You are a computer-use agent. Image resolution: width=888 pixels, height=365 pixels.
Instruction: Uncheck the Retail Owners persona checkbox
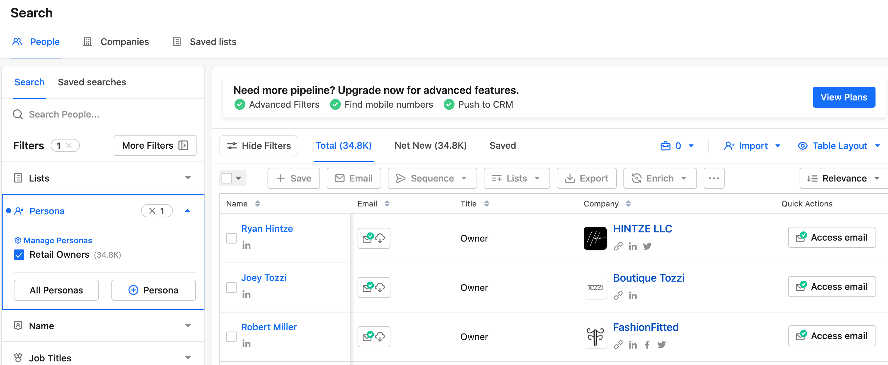click(19, 254)
